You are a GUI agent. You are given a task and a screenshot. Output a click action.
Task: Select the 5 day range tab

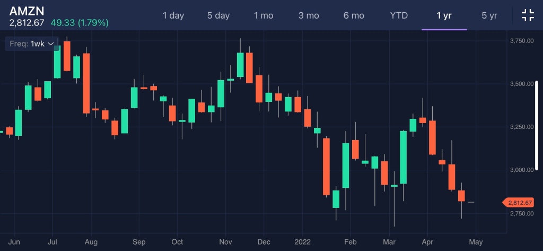(218, 15)
